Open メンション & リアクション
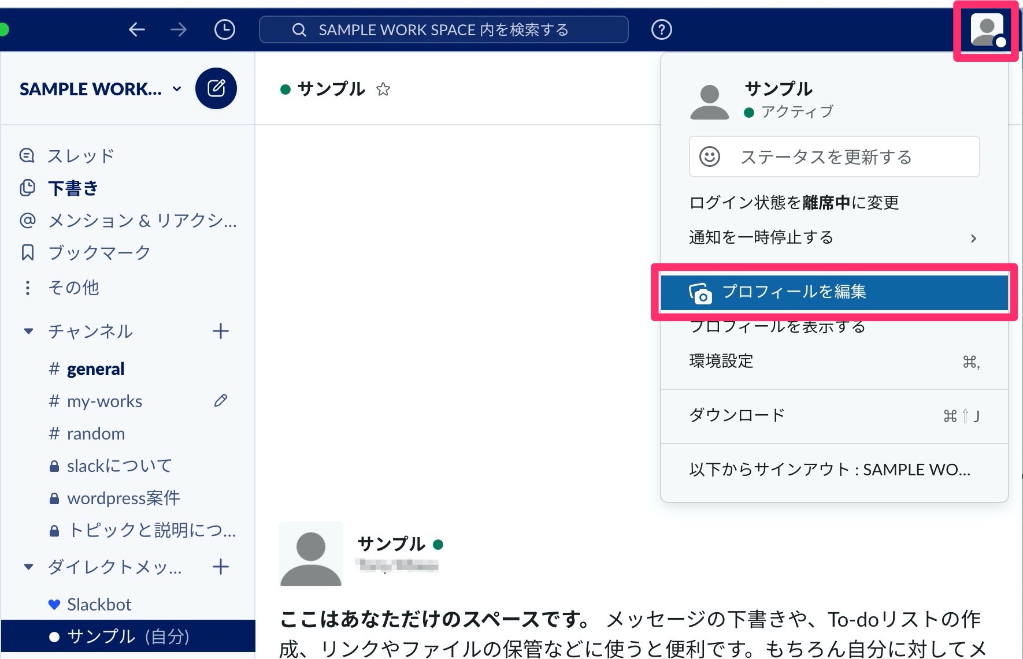This screenshot has width=1023, height=659. [142, 221]
